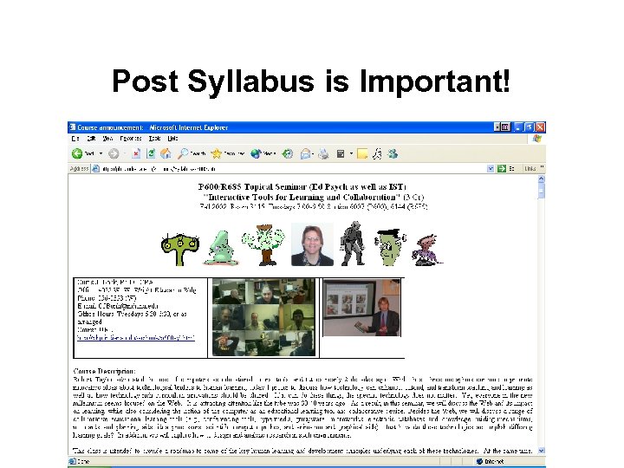Click the Frankenstein head cartoon
Image resolution: width=624 pixels, height=468 pixels.
click(390, 247)
